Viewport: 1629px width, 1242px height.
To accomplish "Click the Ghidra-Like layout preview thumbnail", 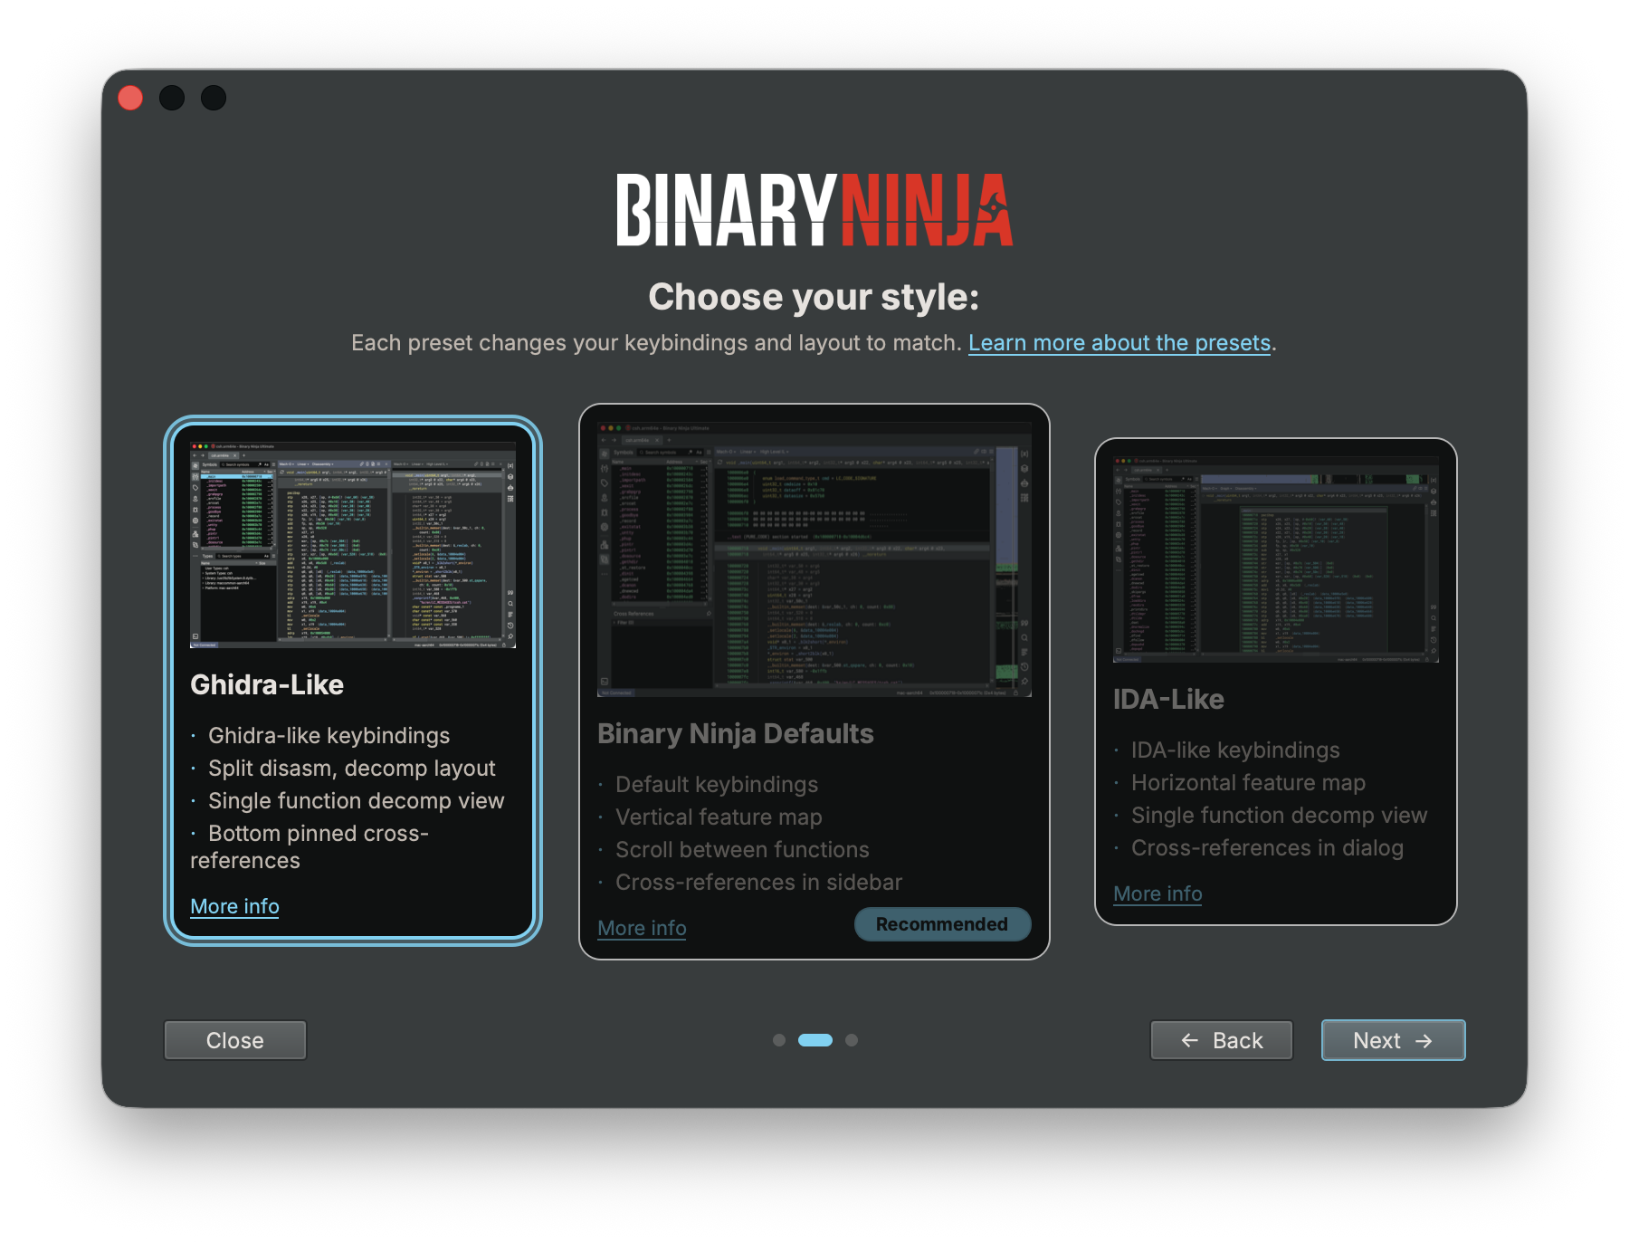I will (x=353, y=545).
